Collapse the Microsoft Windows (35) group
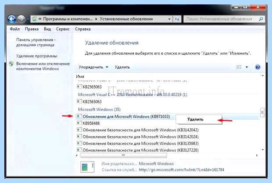Viewport: 272px width, 183px height. (99, 109)
